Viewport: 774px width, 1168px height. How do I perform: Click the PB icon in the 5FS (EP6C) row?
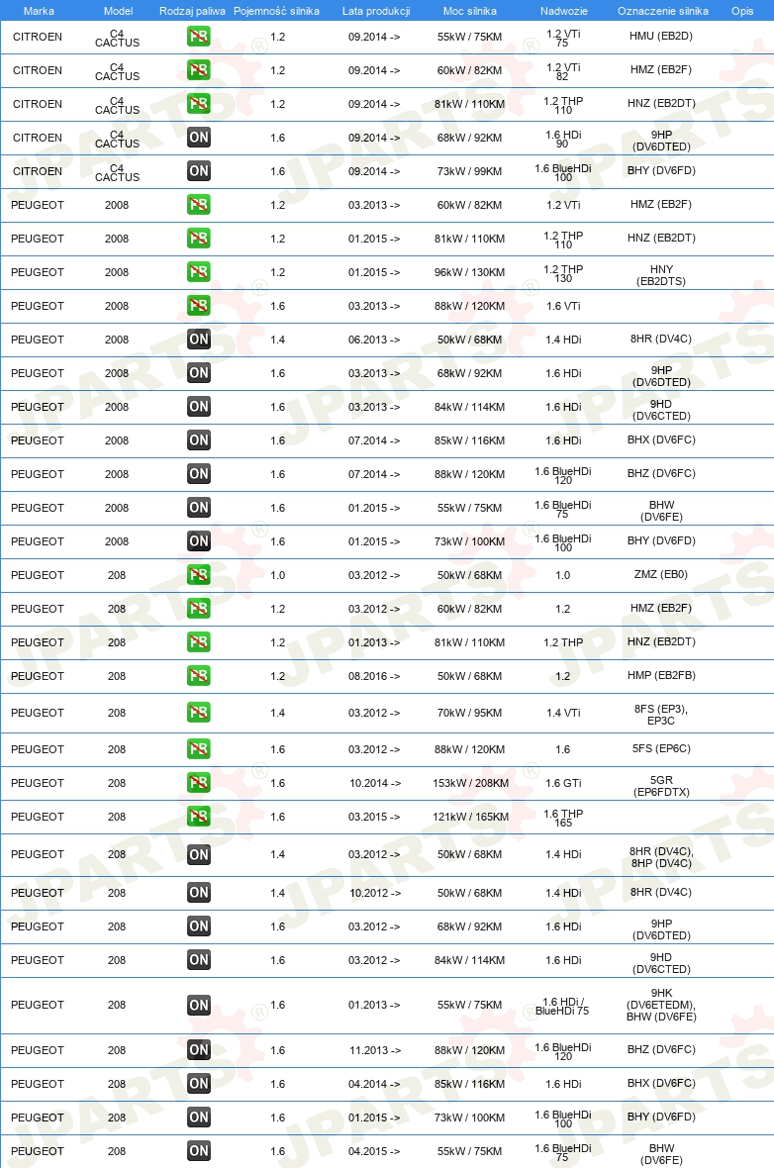pos(198,748)
